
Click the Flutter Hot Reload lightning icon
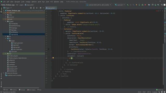tap(136, 5)
